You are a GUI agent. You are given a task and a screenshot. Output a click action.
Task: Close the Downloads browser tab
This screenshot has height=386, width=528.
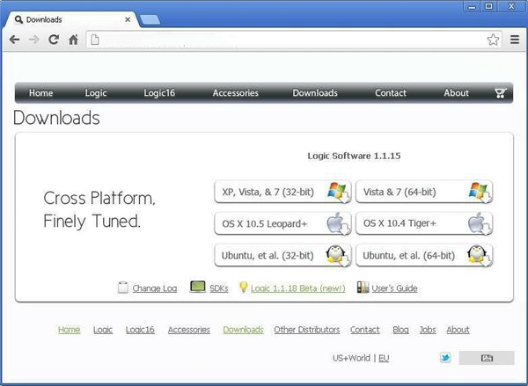(128, 19)
